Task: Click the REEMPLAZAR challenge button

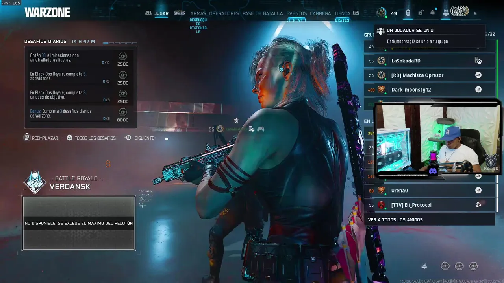Action: 41,138
